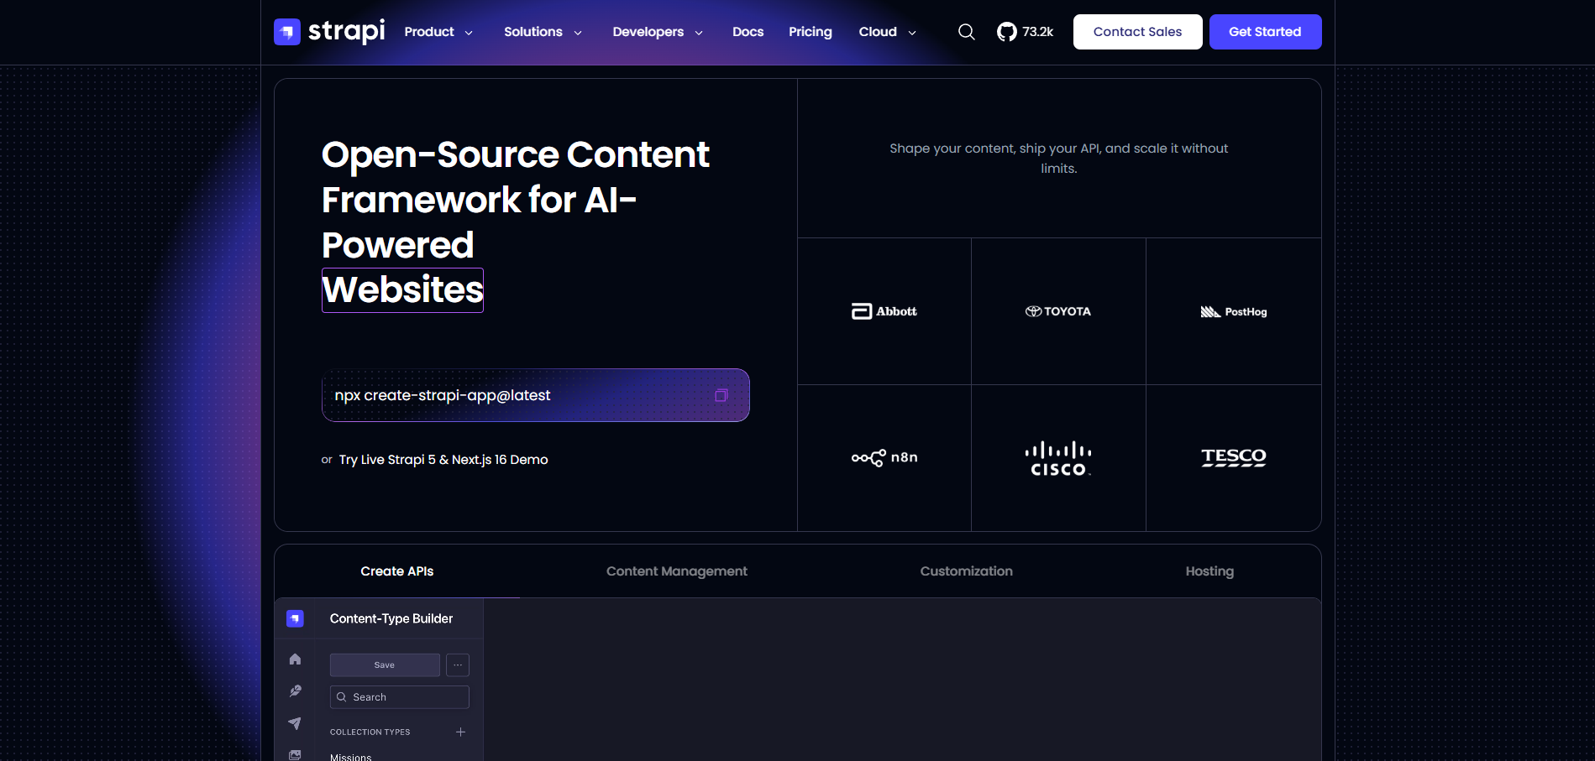Switch to the Content Management tab
The height and width of the screenshot is (761, 1595).
[x=677, y=571]
